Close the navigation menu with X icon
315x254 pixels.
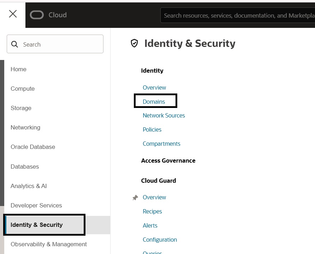(13, 14)
